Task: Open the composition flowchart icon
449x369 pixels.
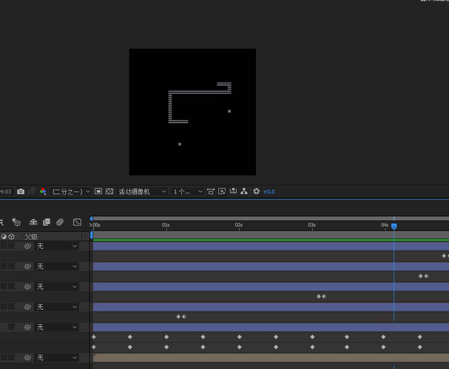Action: [244, 191]
